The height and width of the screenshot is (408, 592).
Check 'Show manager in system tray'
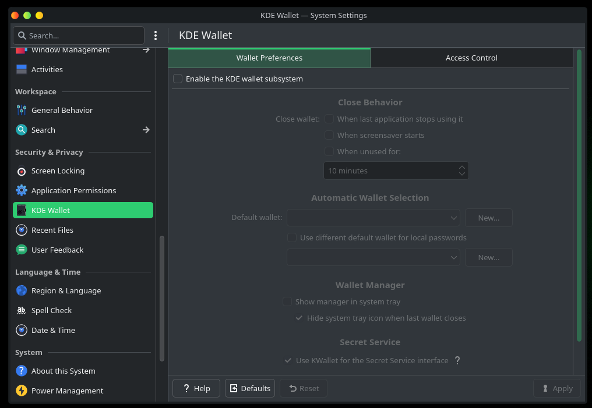pos(287,301)
